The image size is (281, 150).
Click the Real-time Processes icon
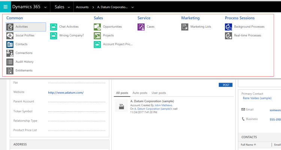click(228, 36)
